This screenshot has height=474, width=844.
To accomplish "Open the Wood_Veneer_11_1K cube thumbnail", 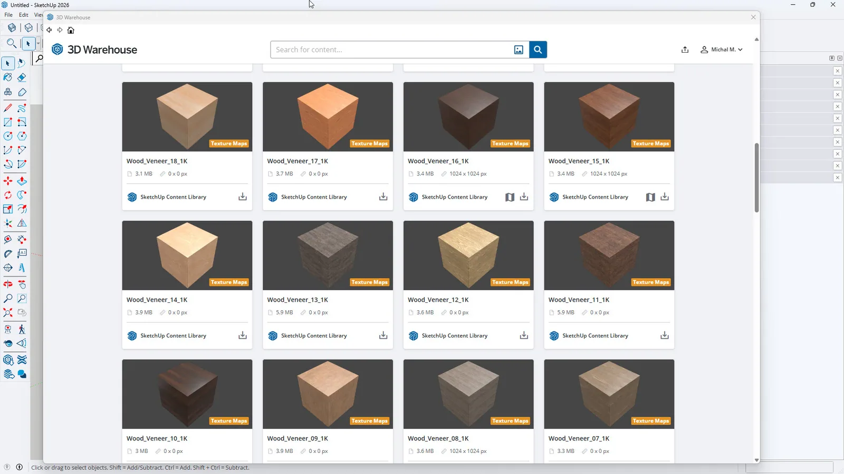I will 609,255.
